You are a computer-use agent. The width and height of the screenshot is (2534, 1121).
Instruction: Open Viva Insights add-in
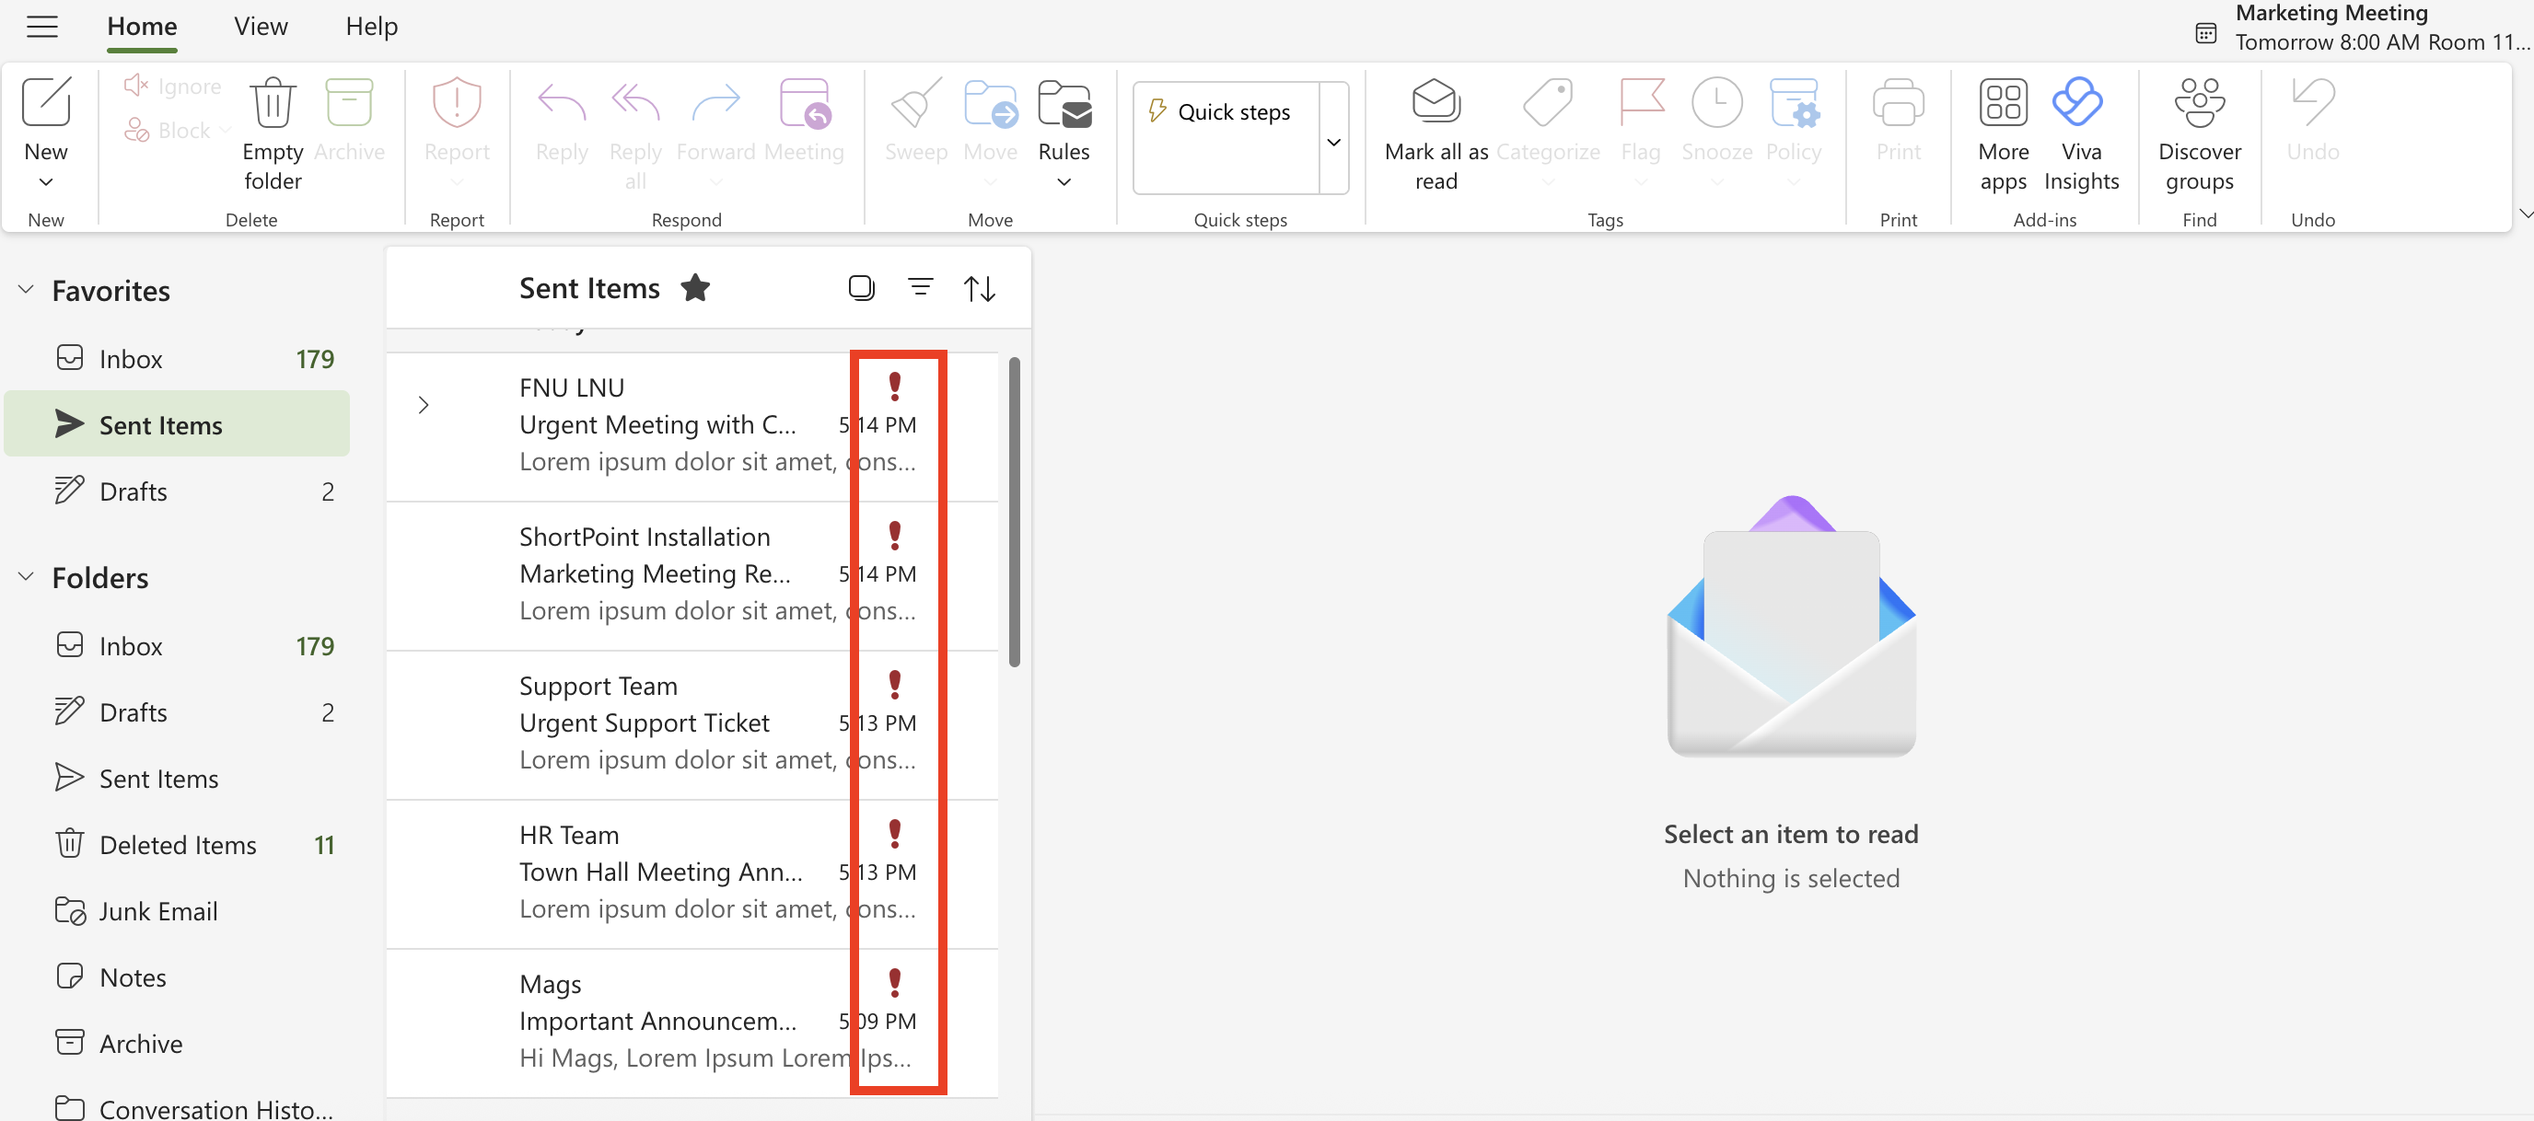[2079, 102]
